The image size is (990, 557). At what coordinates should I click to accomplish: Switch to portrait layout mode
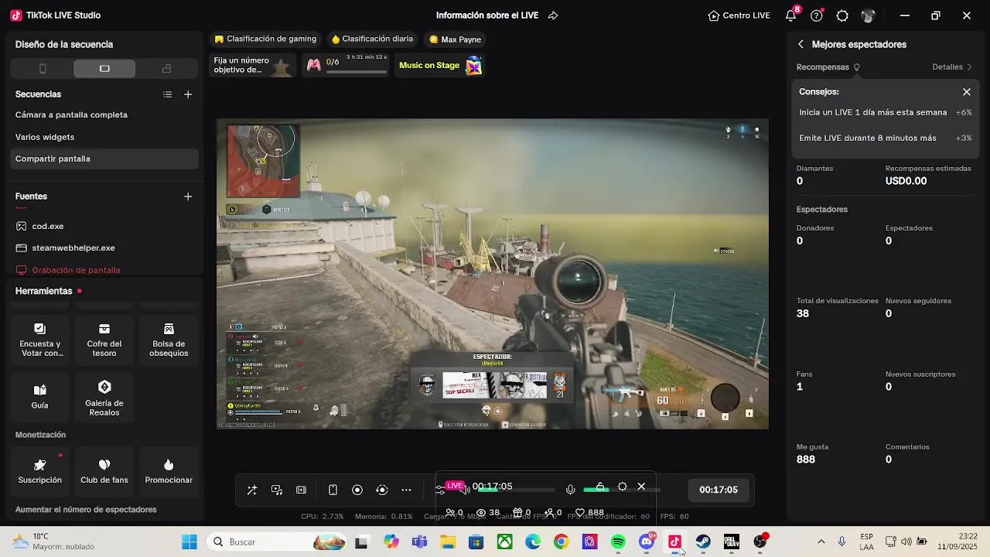[x=43, y=69]
